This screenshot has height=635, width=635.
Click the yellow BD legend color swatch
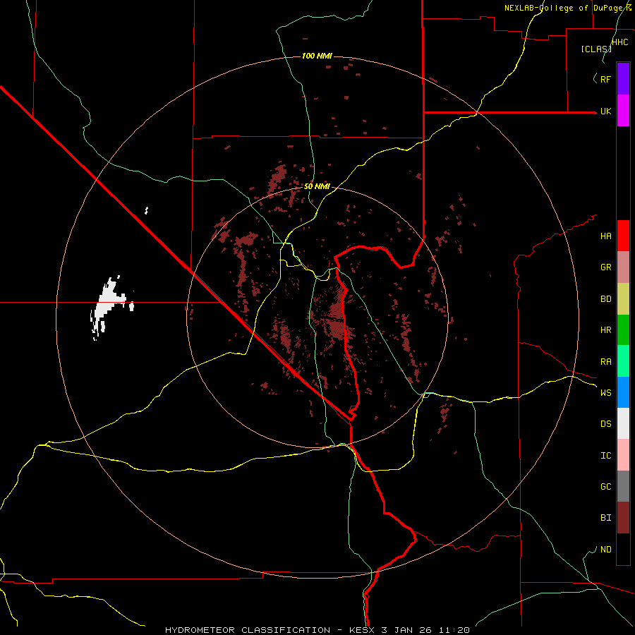point(623,299)
